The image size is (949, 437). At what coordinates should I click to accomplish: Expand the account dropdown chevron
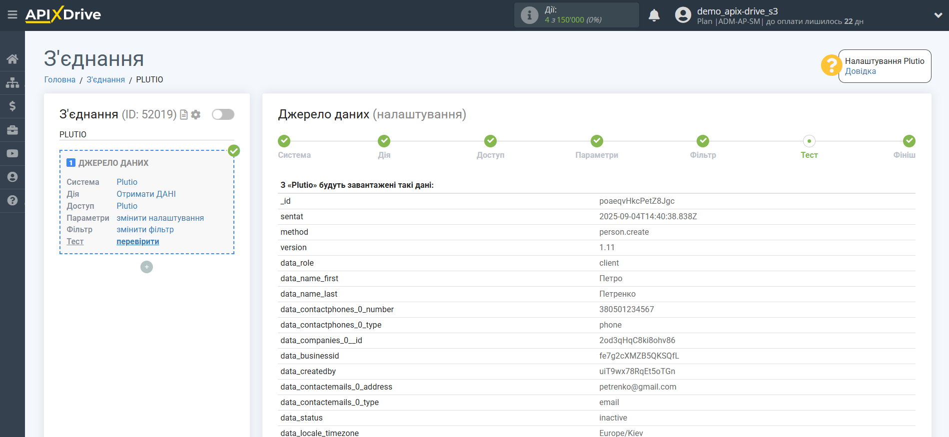tap(938, 15)
